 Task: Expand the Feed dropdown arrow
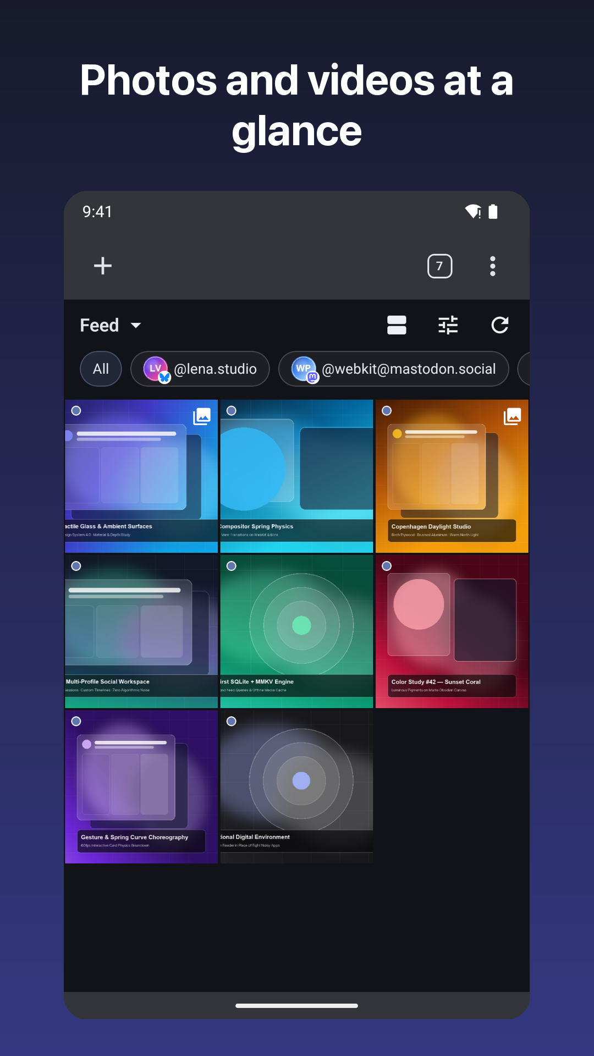coord(136,326)
